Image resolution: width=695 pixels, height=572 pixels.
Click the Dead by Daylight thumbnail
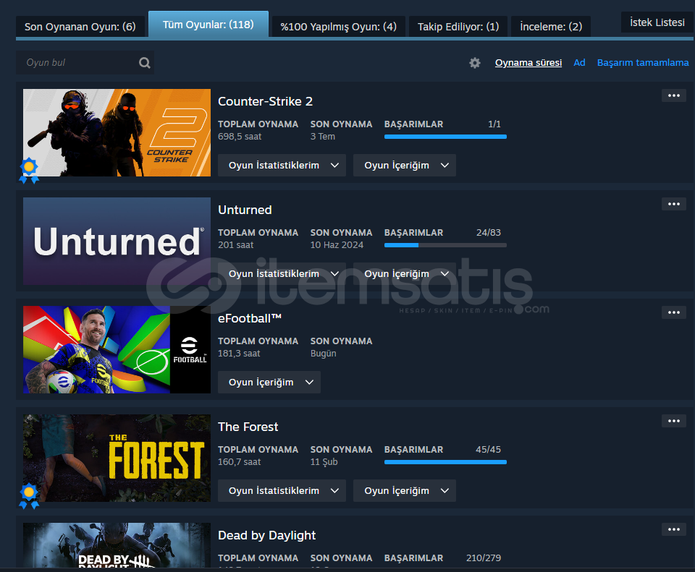117,545
